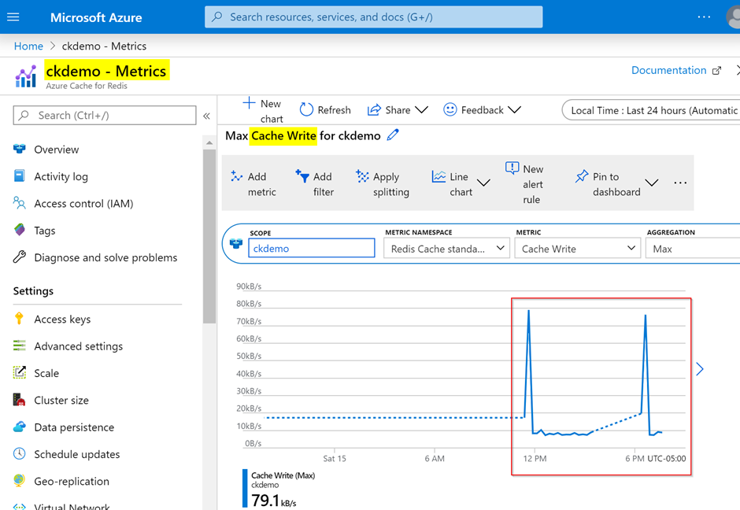
Task: Click the user account avatar
Action: pos(734,17)
